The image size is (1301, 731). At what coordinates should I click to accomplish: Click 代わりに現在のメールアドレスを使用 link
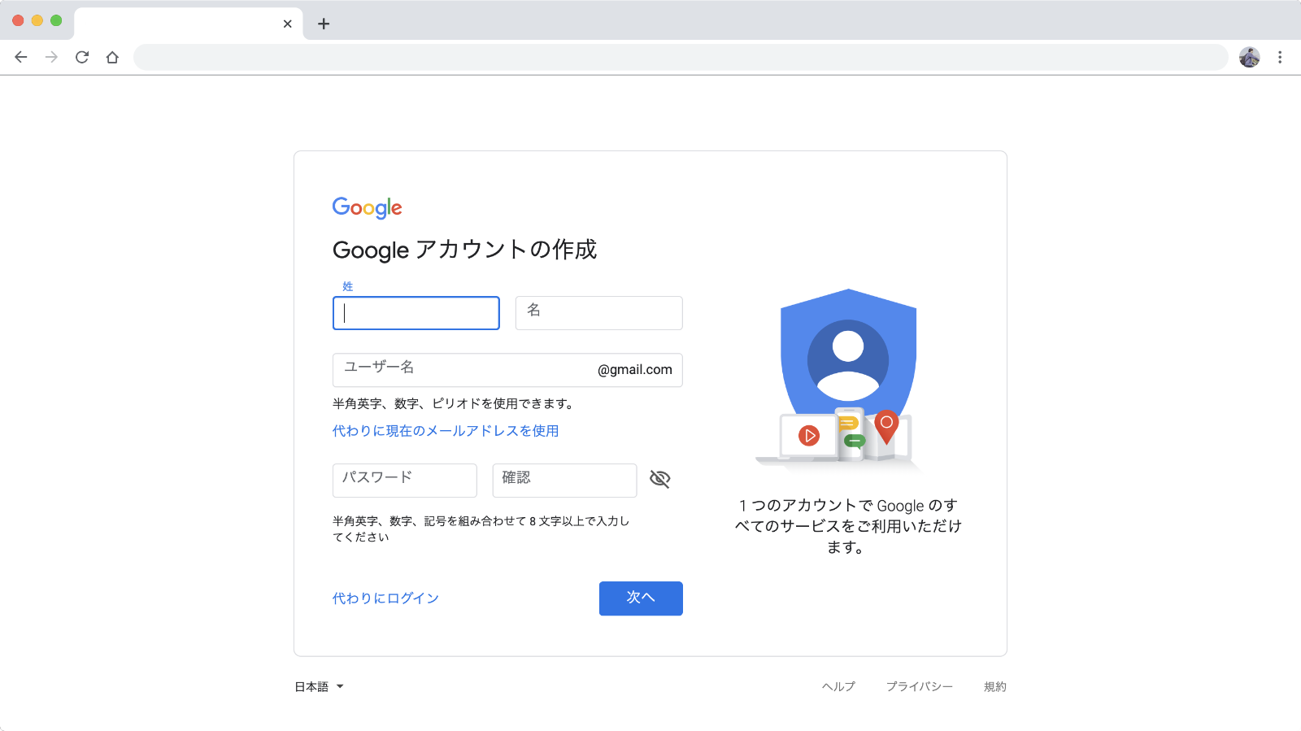coord(446,431)
